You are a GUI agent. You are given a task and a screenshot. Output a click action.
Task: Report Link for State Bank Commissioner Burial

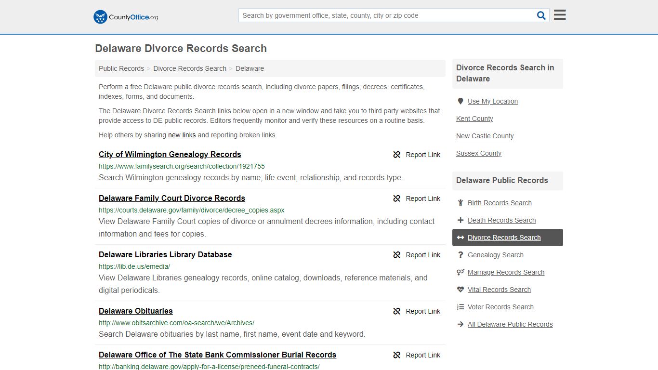coord(417,355)
